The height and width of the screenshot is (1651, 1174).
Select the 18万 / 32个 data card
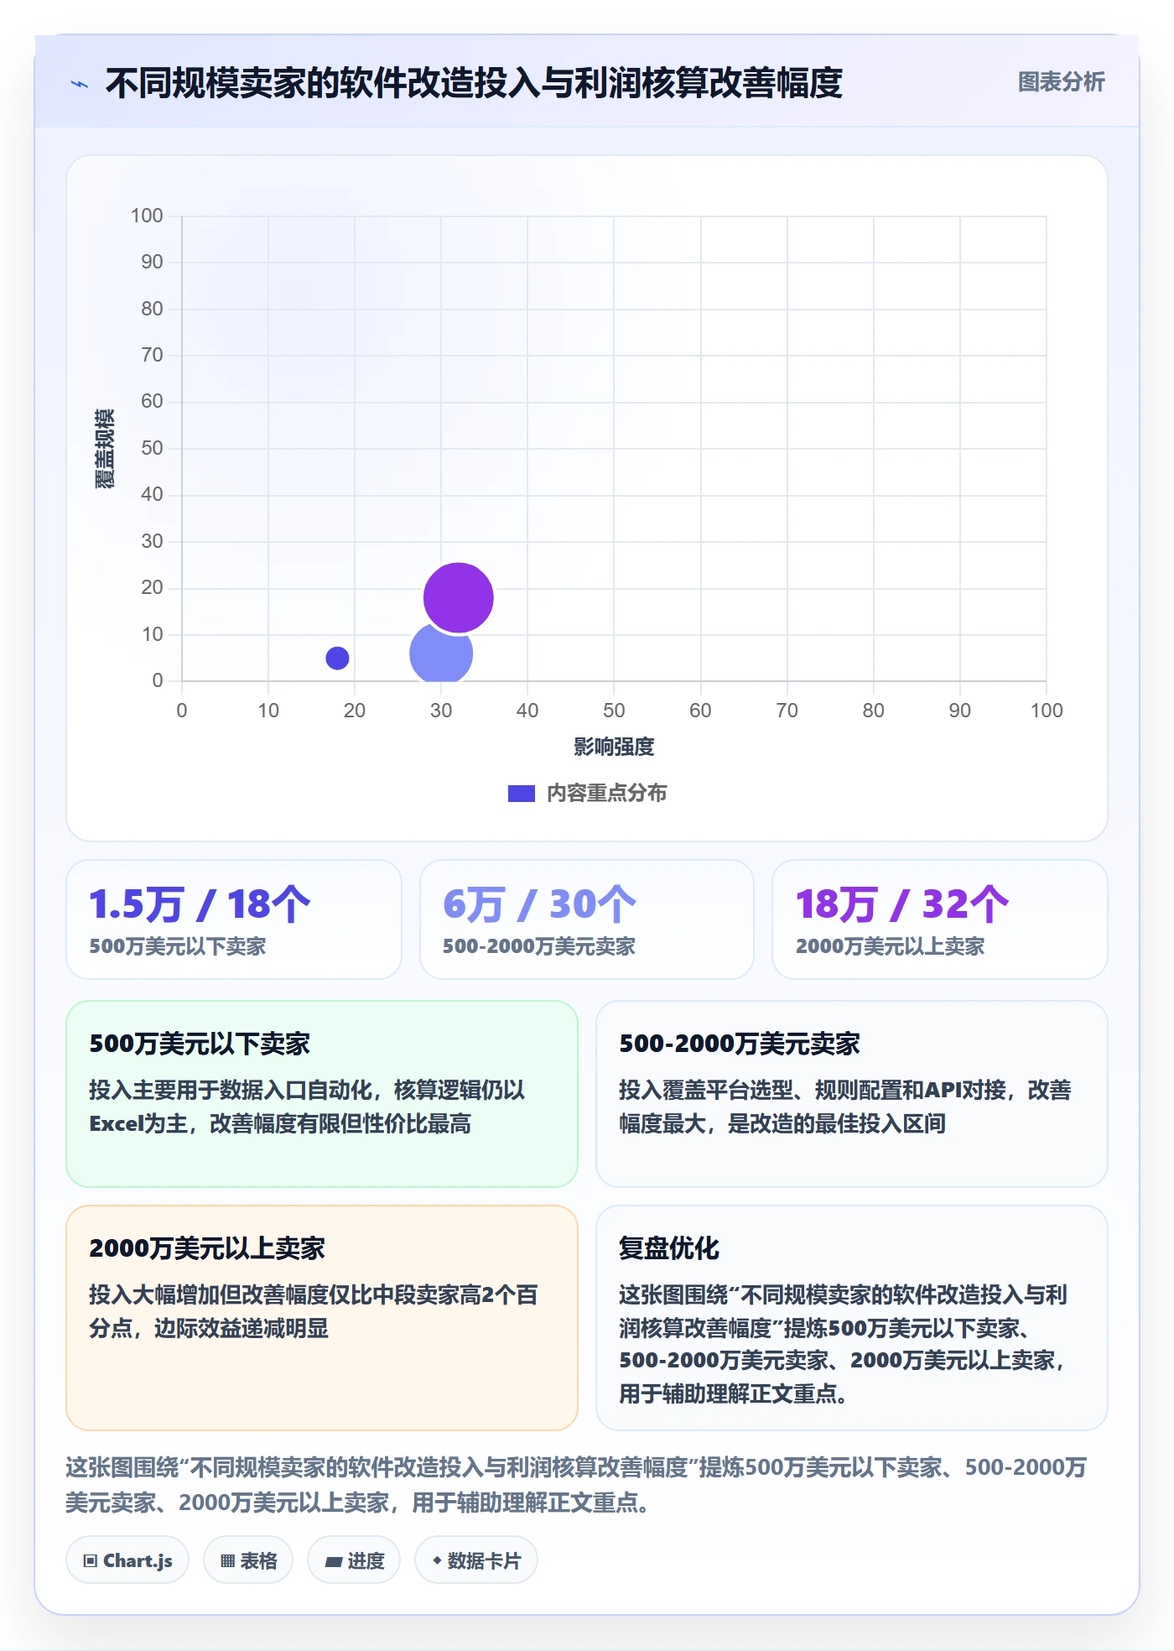tap(939, 919)
